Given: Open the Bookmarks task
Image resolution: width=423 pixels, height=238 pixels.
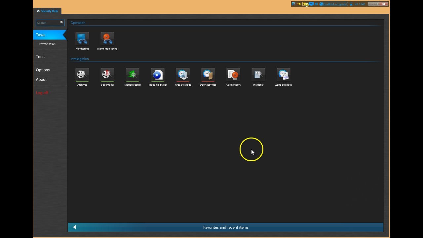Looking at the screenshot, I should [x=107, y=77].
